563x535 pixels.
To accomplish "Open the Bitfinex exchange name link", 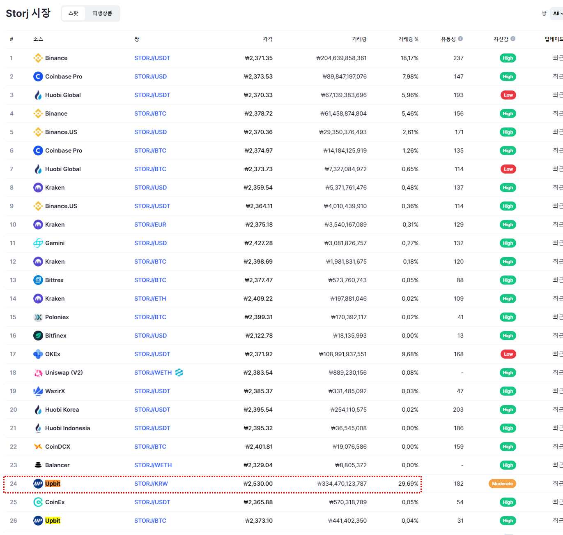I will (56, 336).
